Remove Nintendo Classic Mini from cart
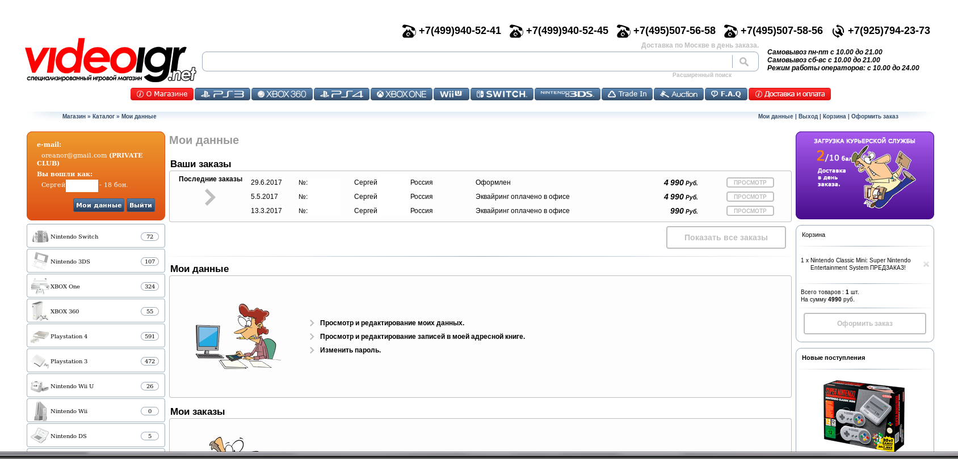Image resolution: width=958 pixels, height=459 pixels. coord(926,264)
